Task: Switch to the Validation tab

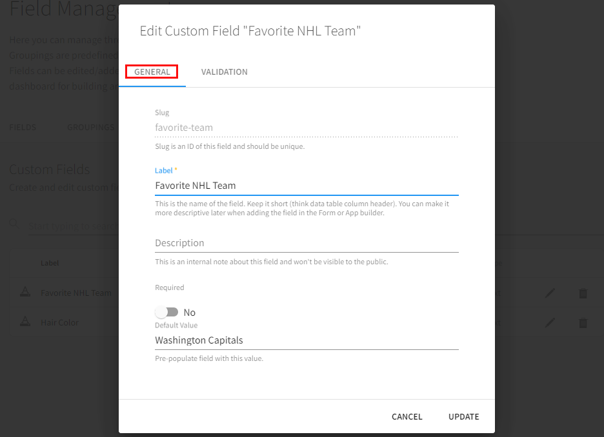Action: [224, 72]
